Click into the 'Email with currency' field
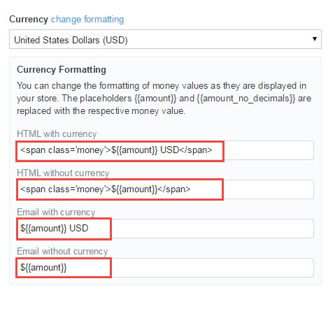 [x=165, y=229]
